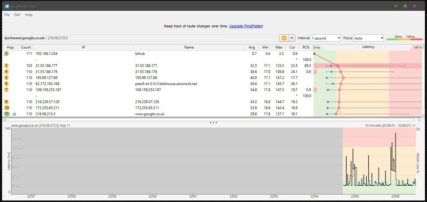Toggle the timeline graph icon on hop 11
Viewport: 427px width, 202px height.
point(15,114)
